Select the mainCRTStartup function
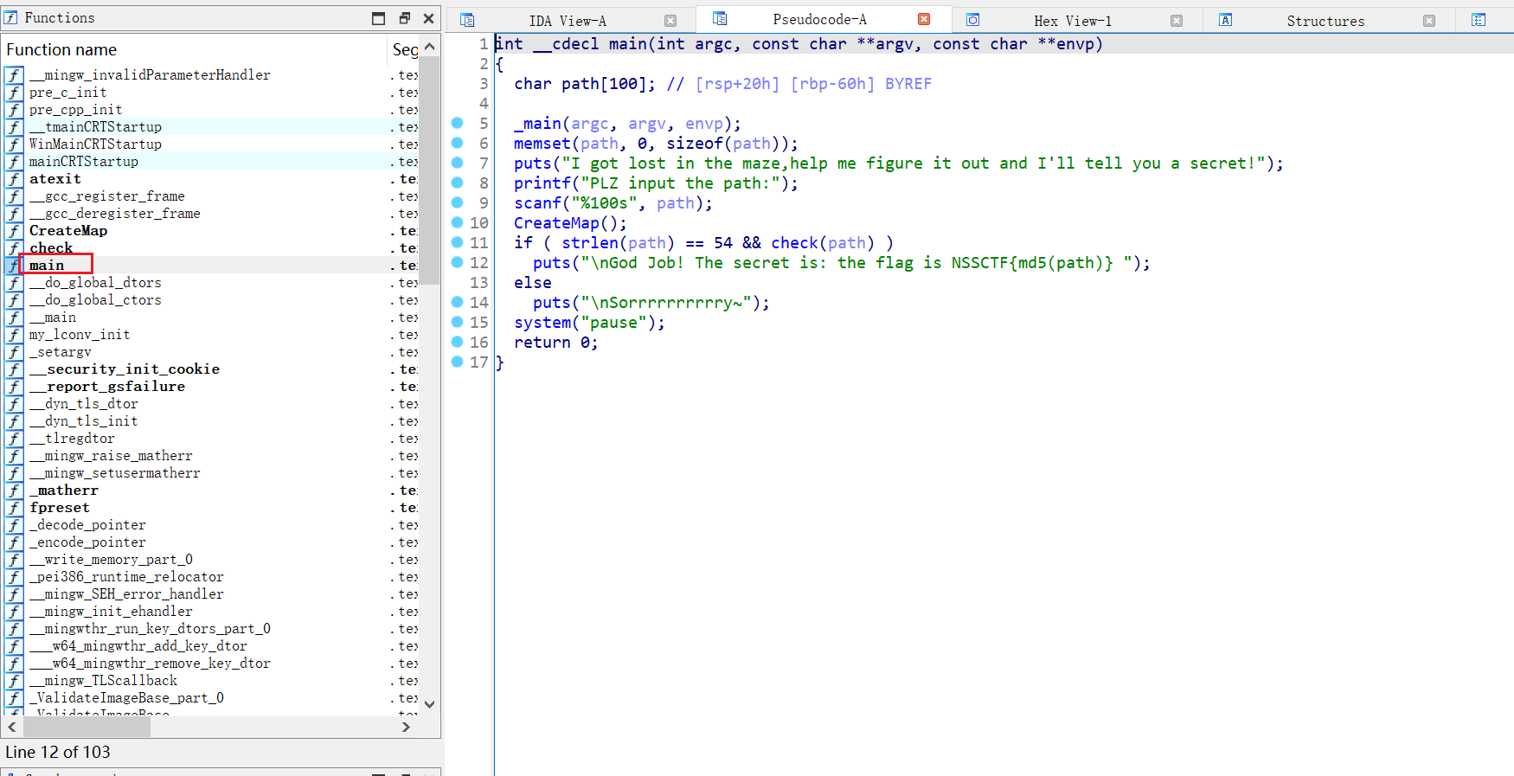1514x776 pixels. [84, 162]
